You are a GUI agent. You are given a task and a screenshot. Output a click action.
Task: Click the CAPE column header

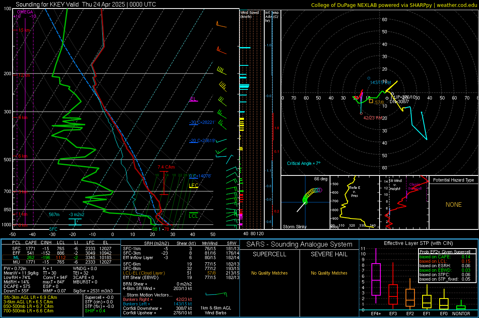31,242
